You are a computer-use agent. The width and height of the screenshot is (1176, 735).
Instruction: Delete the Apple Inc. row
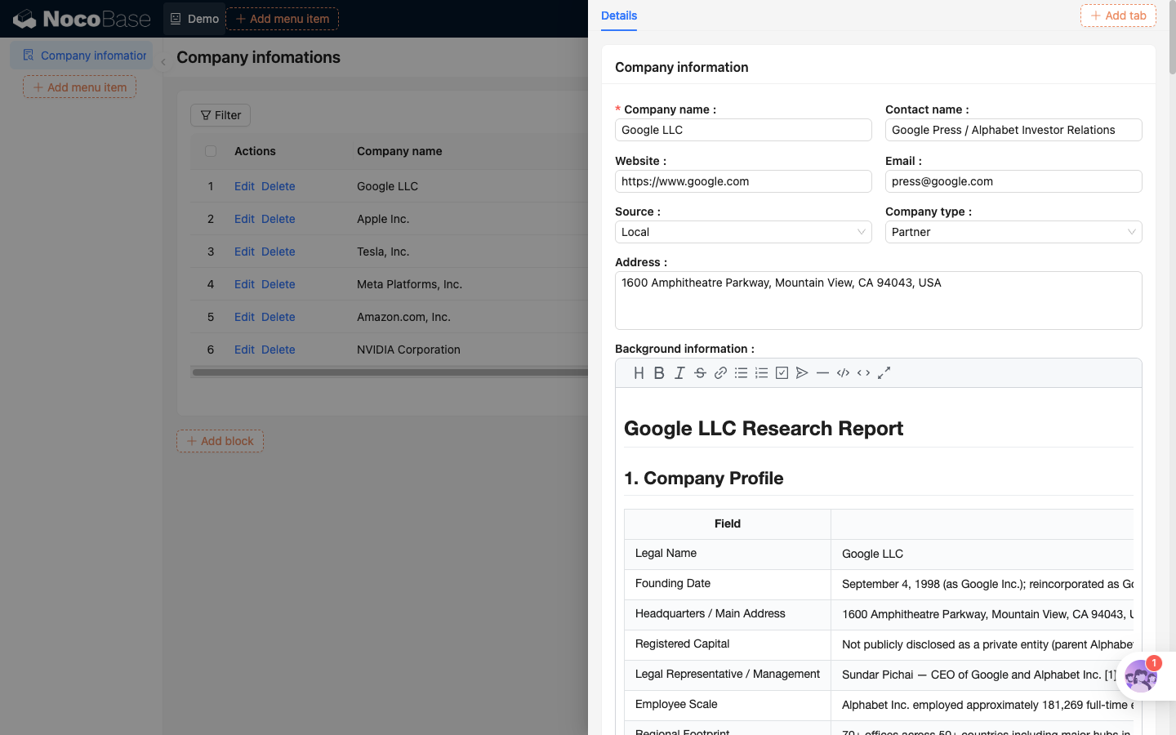[x=278, y=219]
